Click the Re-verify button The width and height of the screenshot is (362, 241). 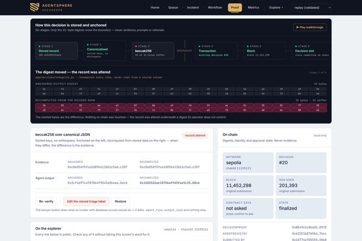click(x=46, y=202)
